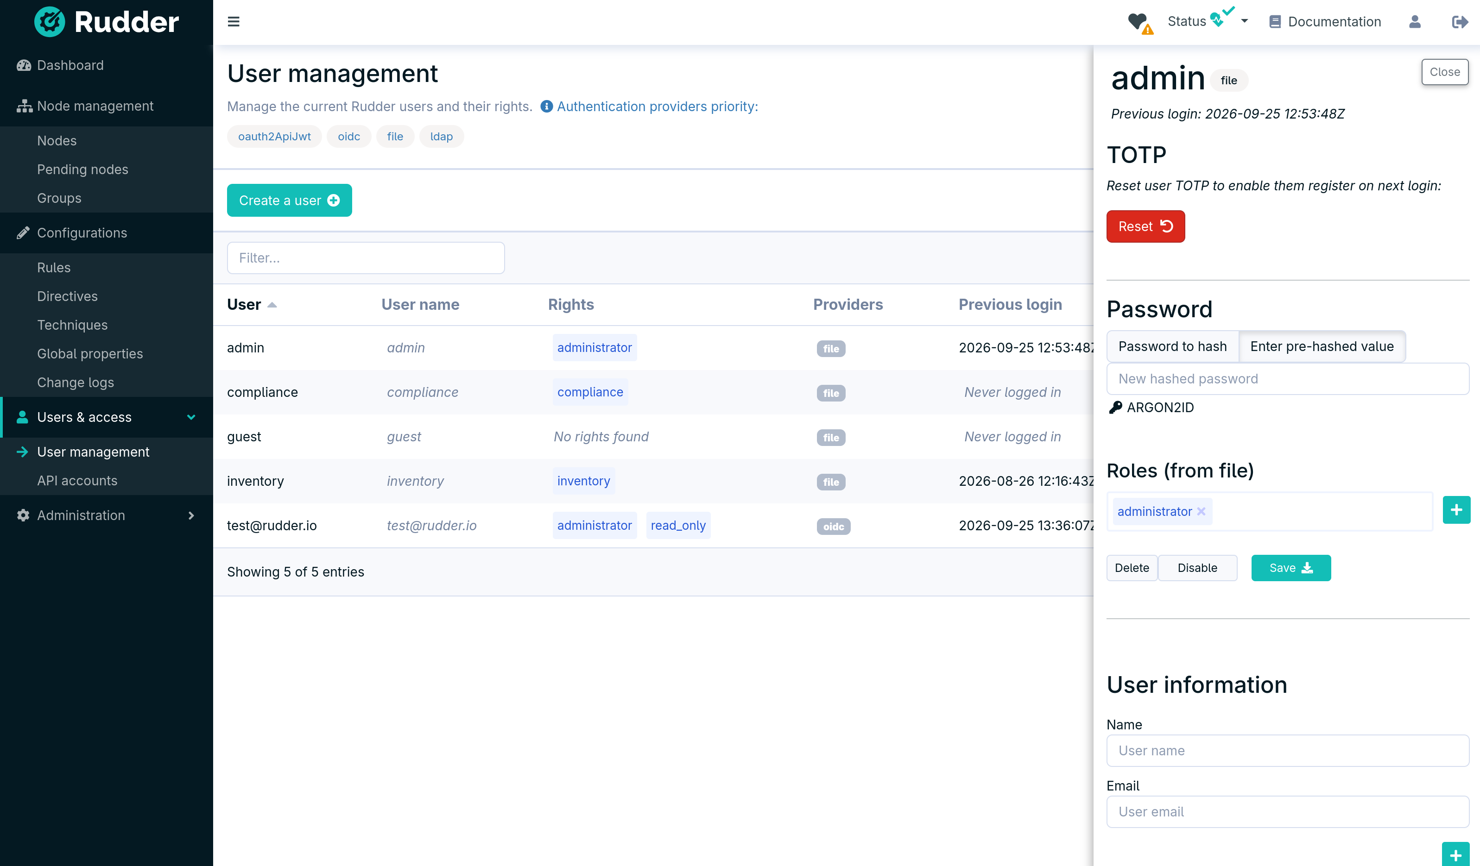Click the Users & access person icon

pyautogui.click(x=22, y=417)
